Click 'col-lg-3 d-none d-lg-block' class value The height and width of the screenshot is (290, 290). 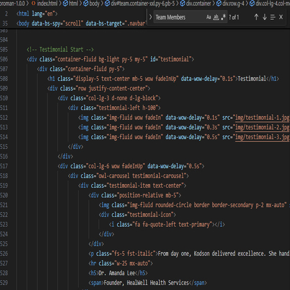pos(122,98)
